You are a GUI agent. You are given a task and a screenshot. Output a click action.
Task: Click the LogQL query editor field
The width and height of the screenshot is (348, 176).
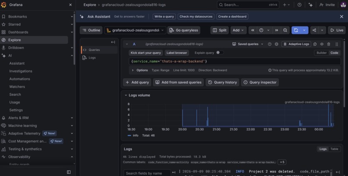click(234, 61)
